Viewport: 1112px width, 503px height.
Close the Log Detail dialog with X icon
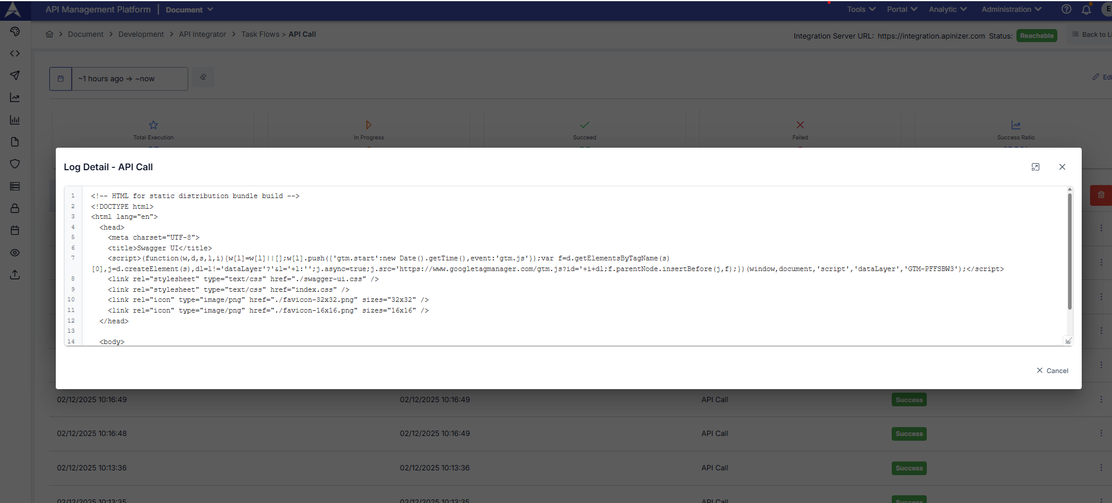click(x=1062, y=167)
